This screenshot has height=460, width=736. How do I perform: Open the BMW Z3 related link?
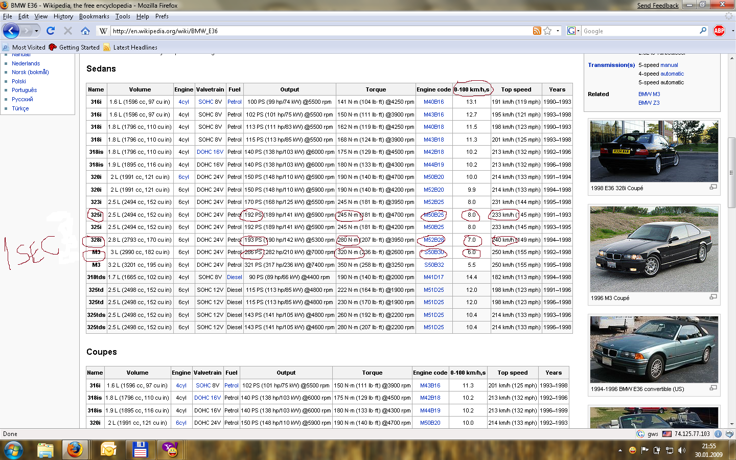(x=649, y=103)
